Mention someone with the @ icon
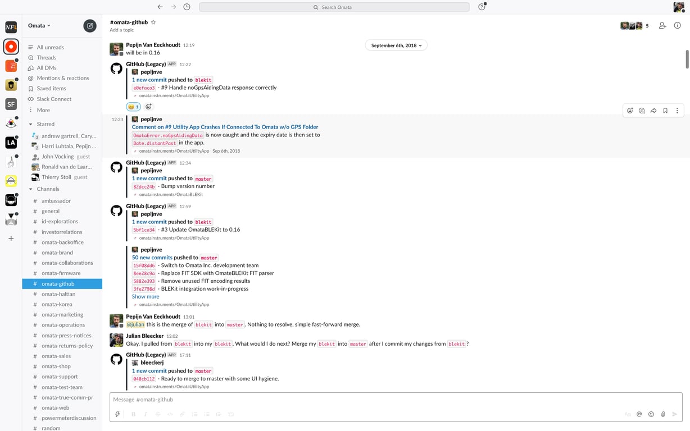This screenshot has height=431, width=690. (x=639, y=414)
